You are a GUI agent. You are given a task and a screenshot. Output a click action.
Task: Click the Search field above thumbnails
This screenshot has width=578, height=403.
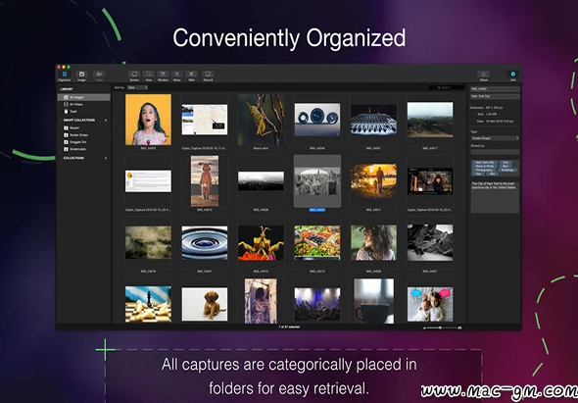click(447, 87)
